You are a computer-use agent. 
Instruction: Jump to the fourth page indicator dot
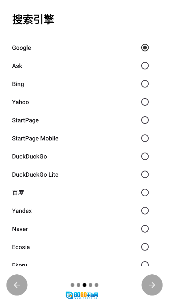(x=91, y=285)
